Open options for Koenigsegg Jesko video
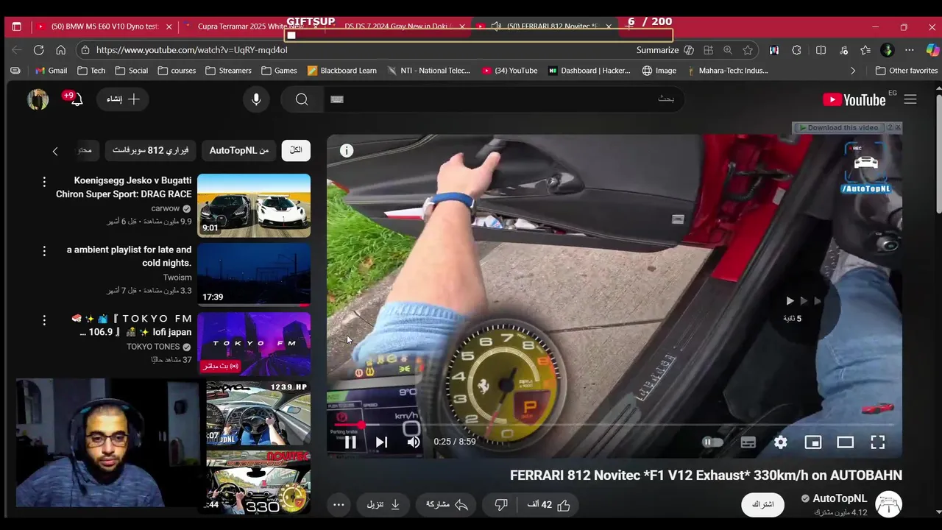The height and width of the screenshot is (530, 942). point(44,181)
